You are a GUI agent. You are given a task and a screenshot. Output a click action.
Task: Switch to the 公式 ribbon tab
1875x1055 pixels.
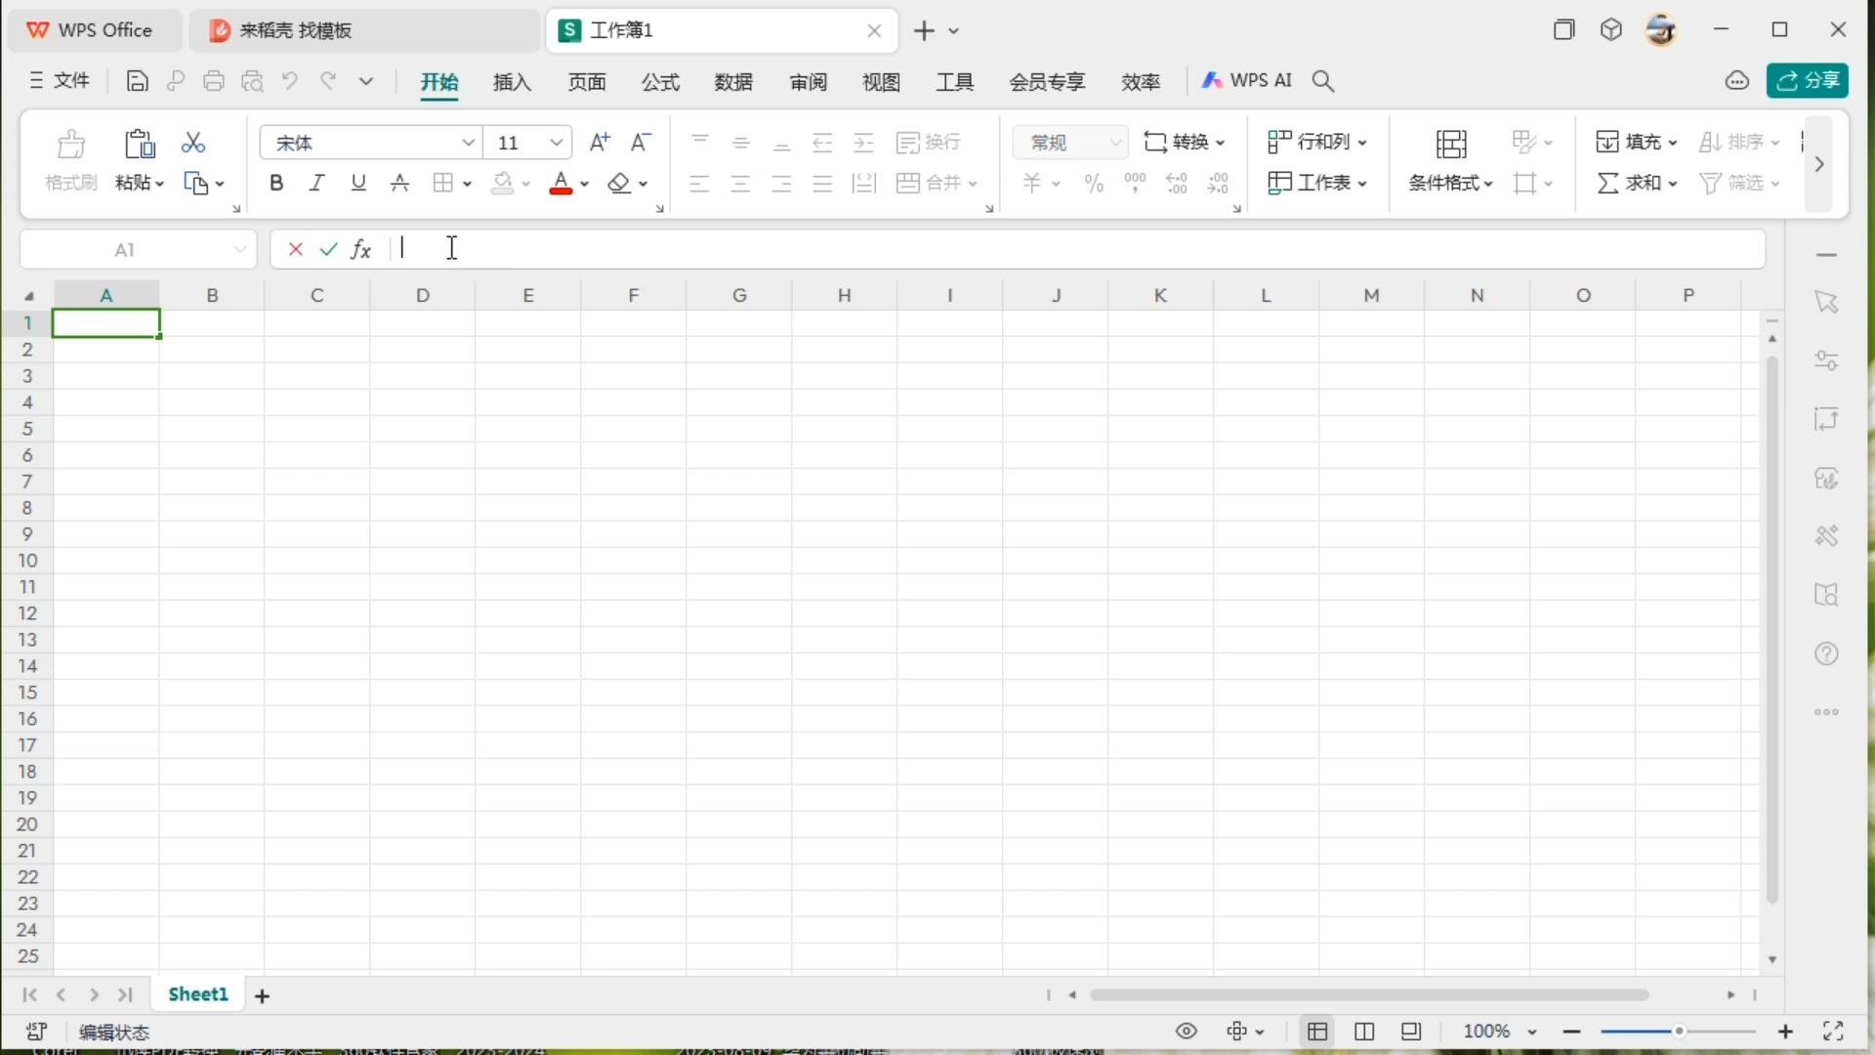[x=659, y=82]
